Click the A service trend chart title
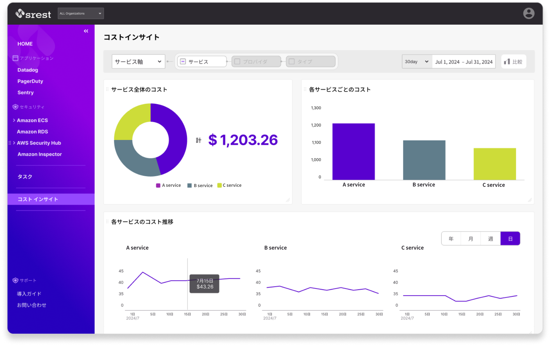This screenshot has width=550, height=346. pyautogui.click(x=137, y=248)
